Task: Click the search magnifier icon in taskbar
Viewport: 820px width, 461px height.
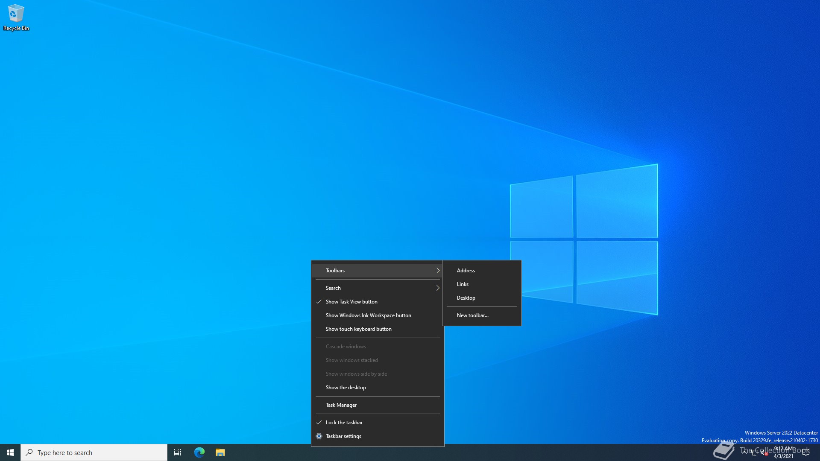Action: 29,452
